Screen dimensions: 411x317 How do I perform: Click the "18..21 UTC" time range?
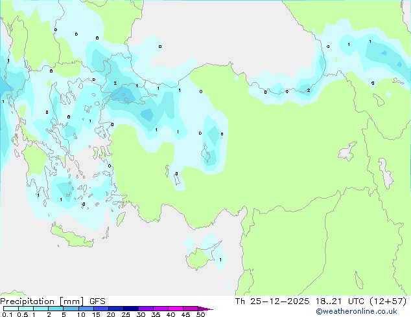coord(340,301)
